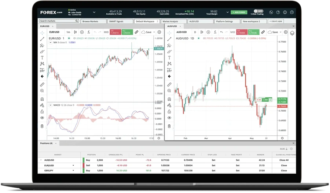Image resolution: width=330 pixels, height=193 pixels.
Task: Select the text tool in AUD/USD chart
Action: pos(169,58)
